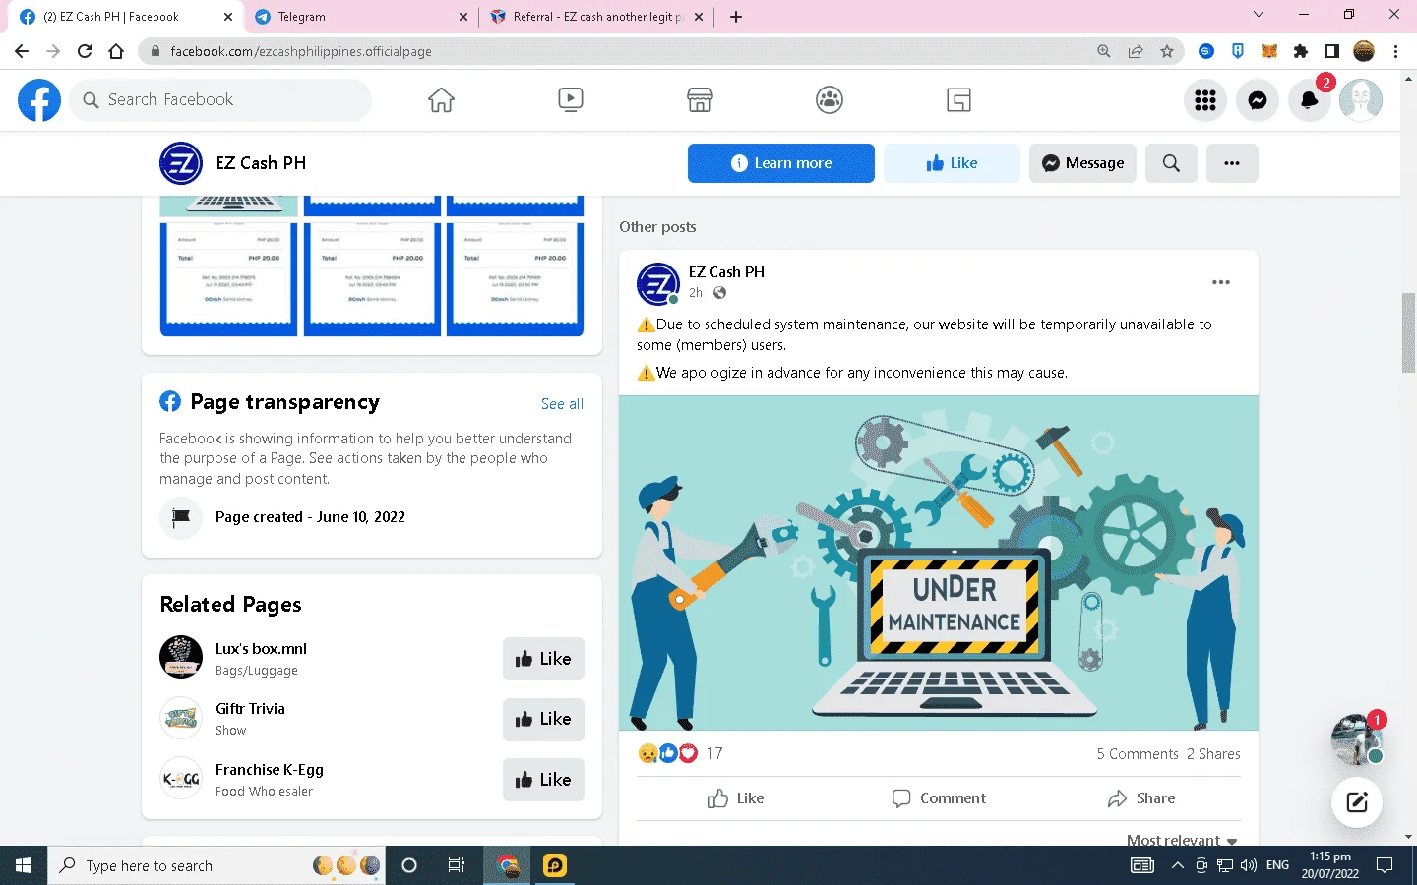
Task: Switch to the Referral - EZ cash tab
Action: pos(596,17)
